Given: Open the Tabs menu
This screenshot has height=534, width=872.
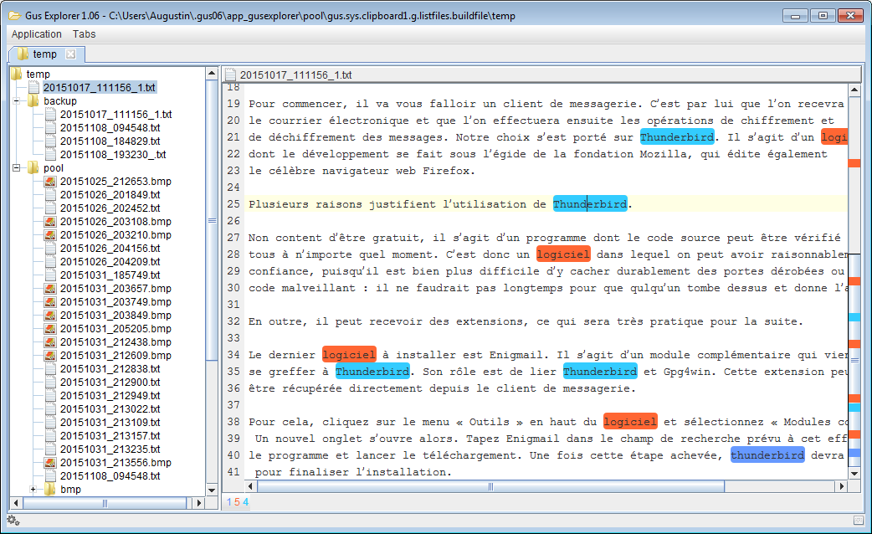Looking at the screenshot, I should pos(84,34).
